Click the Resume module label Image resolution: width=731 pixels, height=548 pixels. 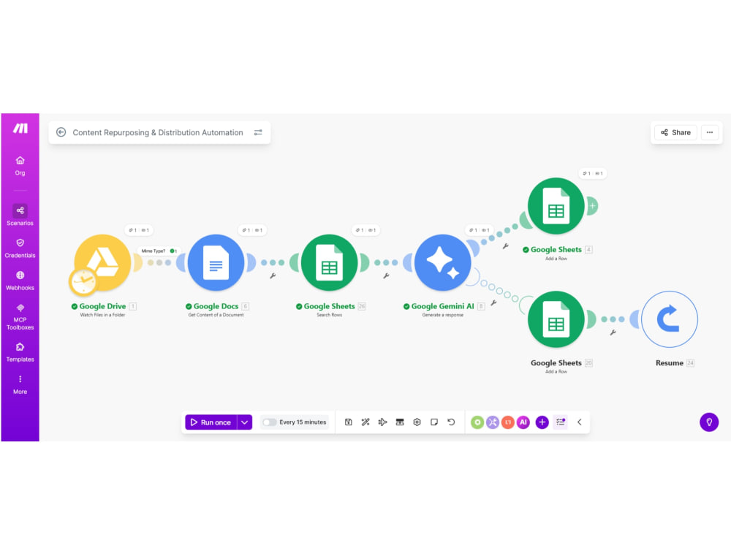tap(670, 363)
